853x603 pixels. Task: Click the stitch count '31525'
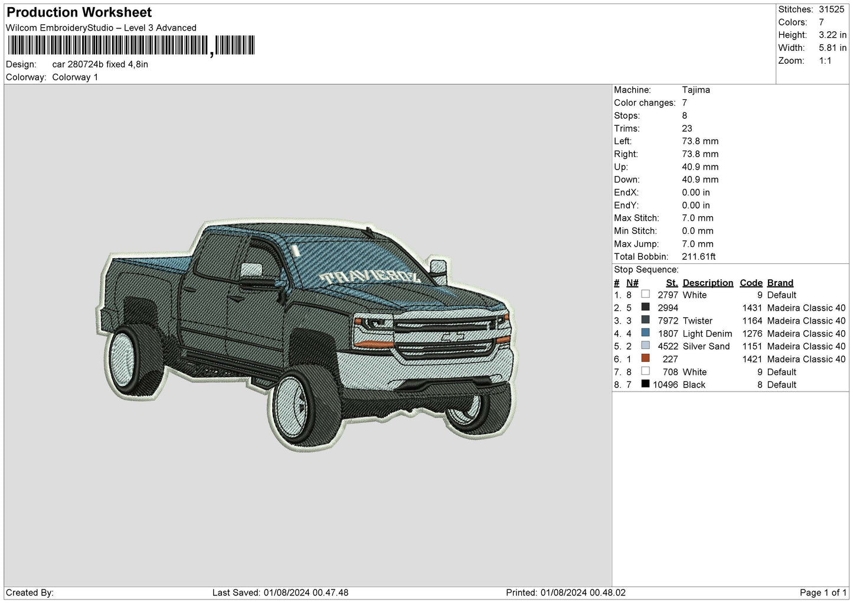(831, 9)
